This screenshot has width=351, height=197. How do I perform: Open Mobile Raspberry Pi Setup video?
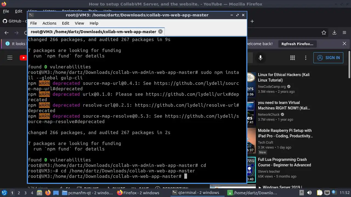tap(285, 133)
